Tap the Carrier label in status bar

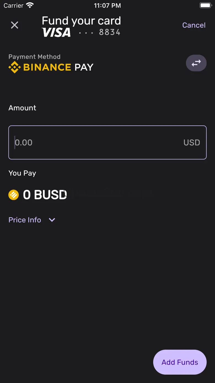[x=14, y=5]
